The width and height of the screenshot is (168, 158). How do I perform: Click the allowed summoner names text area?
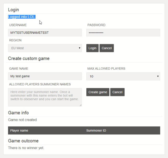45,97
